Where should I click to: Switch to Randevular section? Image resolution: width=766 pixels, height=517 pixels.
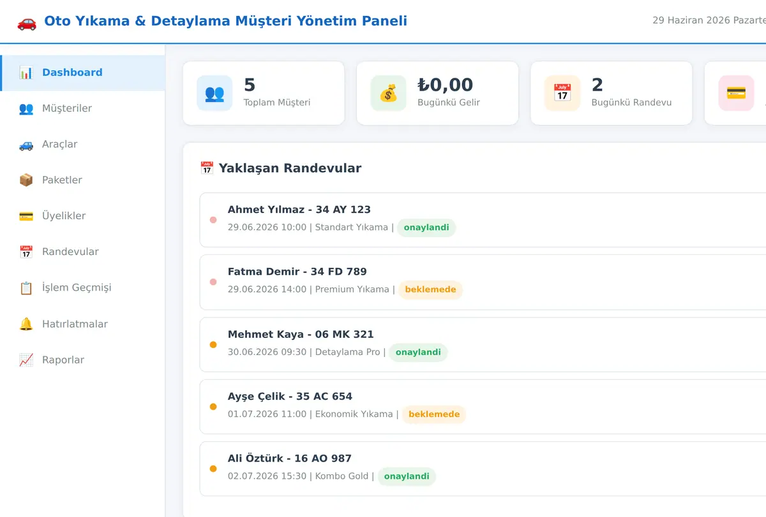83,252
